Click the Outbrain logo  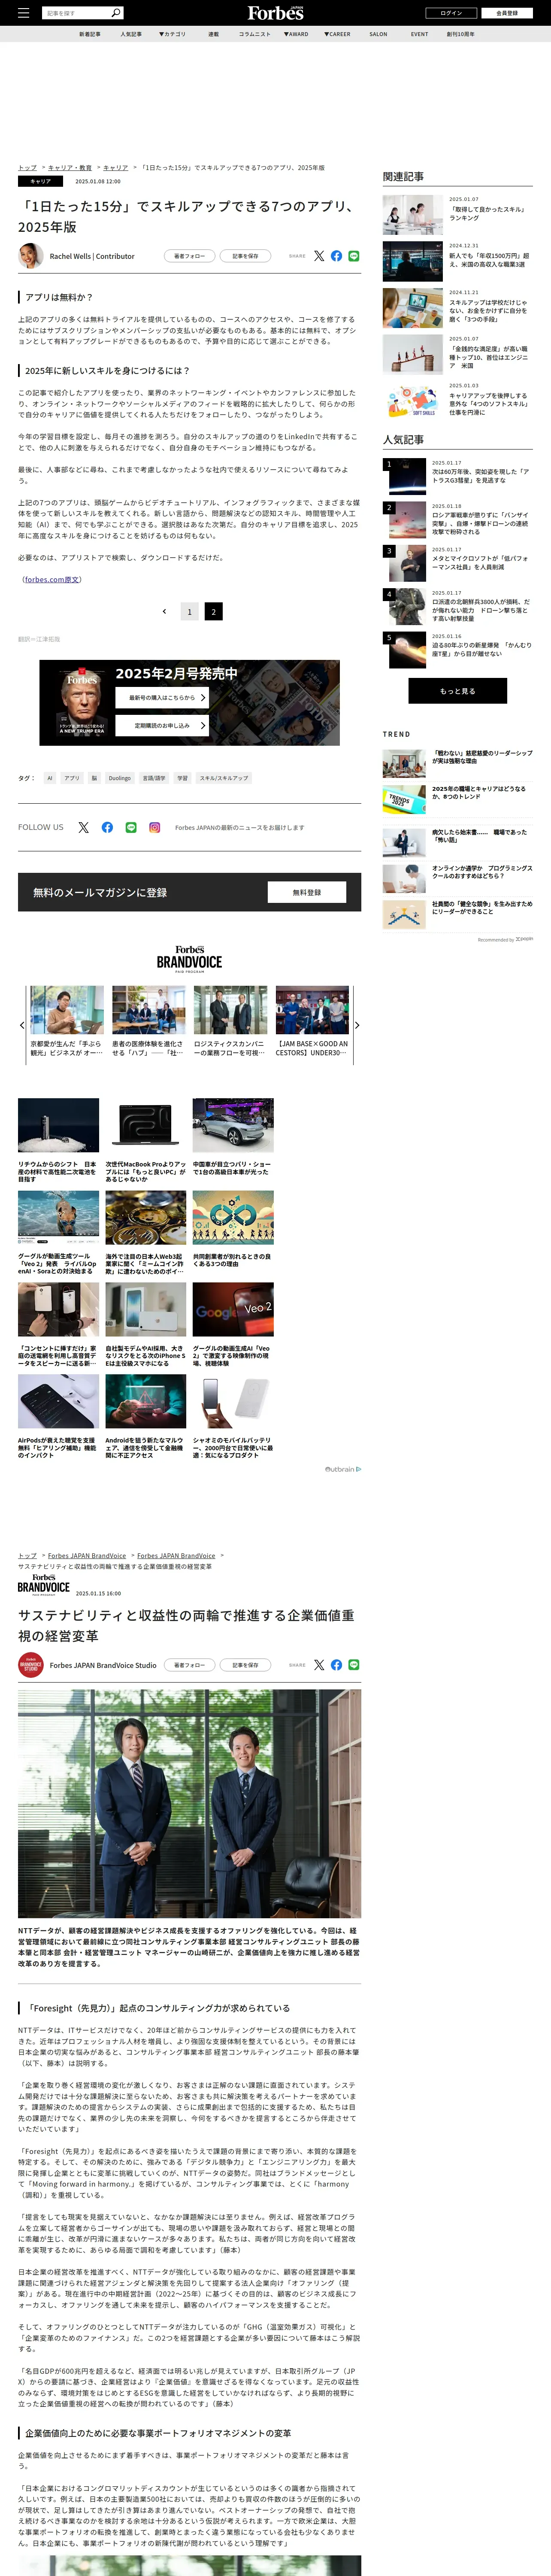pyautogui.click(x=343, y=1469)
